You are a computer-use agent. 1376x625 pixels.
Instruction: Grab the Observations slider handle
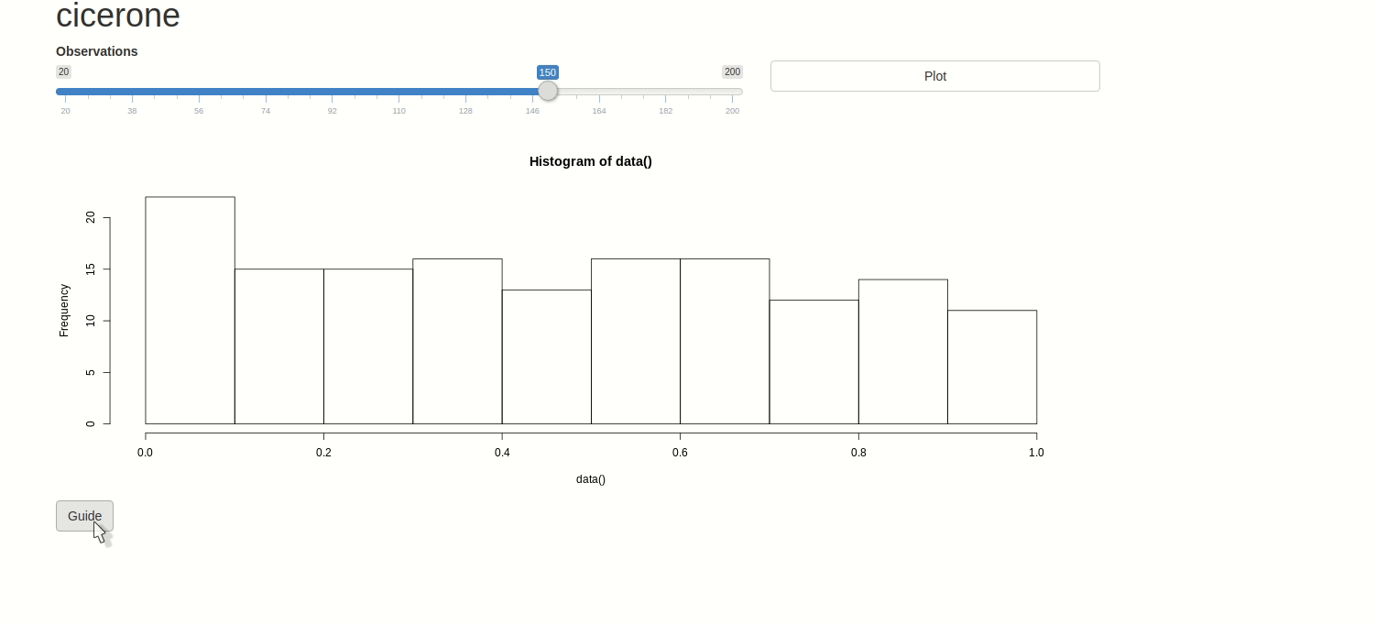548,91
